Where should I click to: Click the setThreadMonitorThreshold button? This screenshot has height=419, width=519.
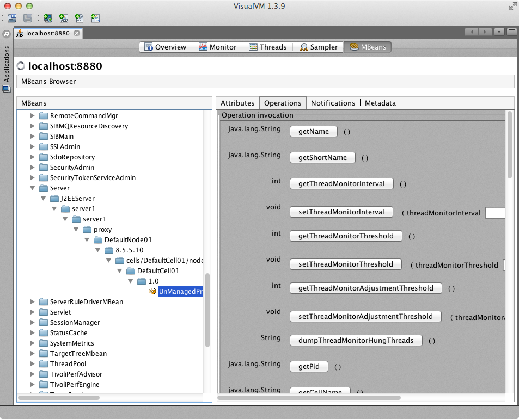[x=346, y=264]
